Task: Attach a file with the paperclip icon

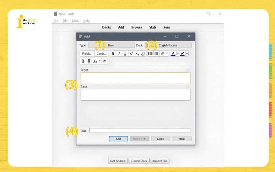Action: (x=83, y=61)
